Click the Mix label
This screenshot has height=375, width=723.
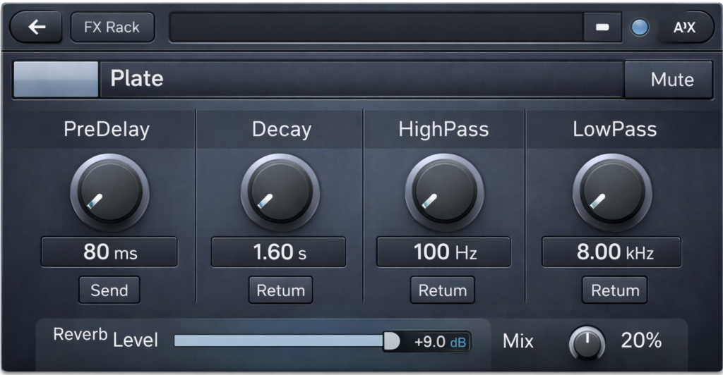(x=518, y=341)
